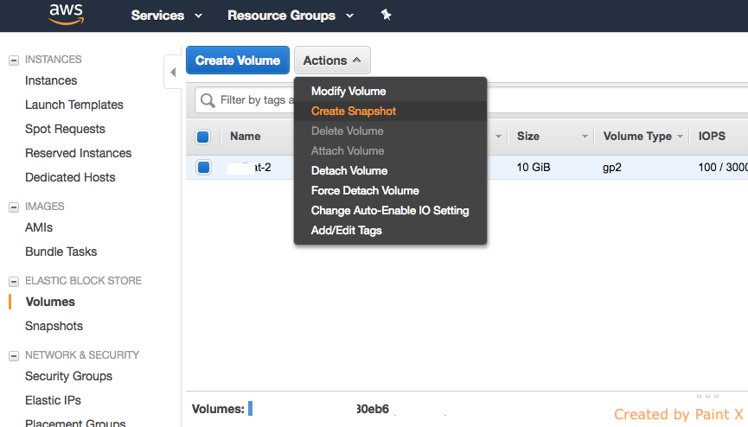Image resolution: width=748 pixels, height=427 pixels.
Task: Uncheck the at-2 volume row checkbox
Action: pyautogui.click(x=203, y=167)
